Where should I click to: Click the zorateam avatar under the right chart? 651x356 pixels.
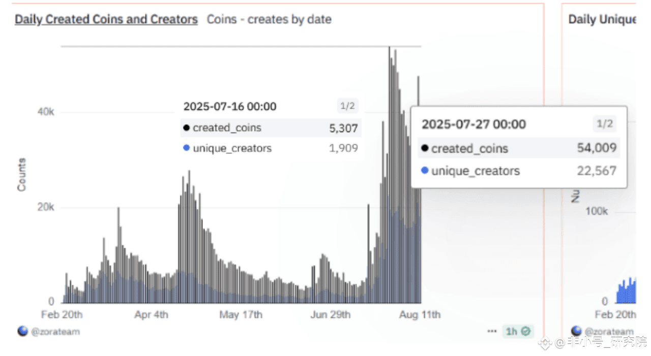(576, 331)
